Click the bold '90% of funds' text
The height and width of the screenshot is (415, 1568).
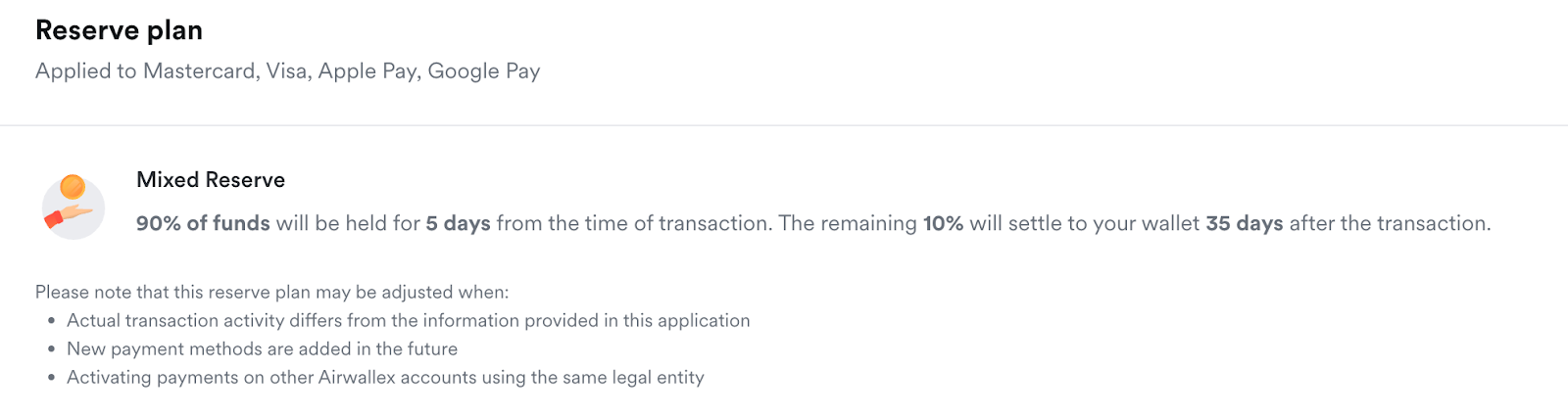click(203, 223)
